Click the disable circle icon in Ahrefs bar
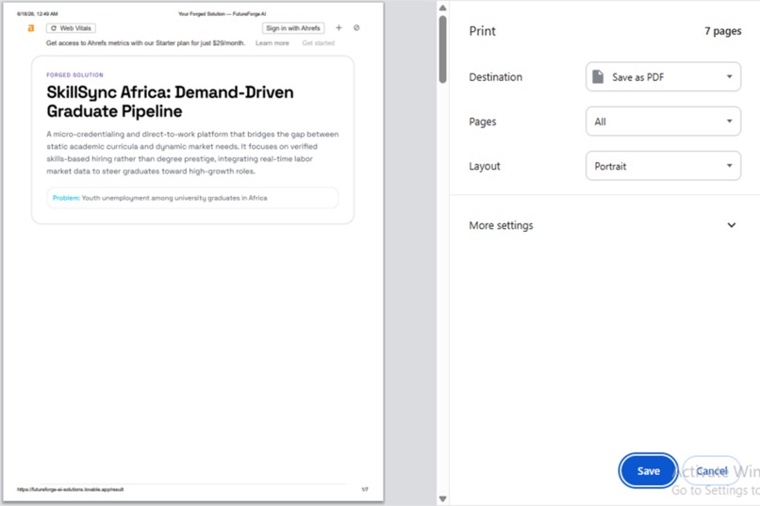Viewport: 760px width, 506px height. click(356, 27)
